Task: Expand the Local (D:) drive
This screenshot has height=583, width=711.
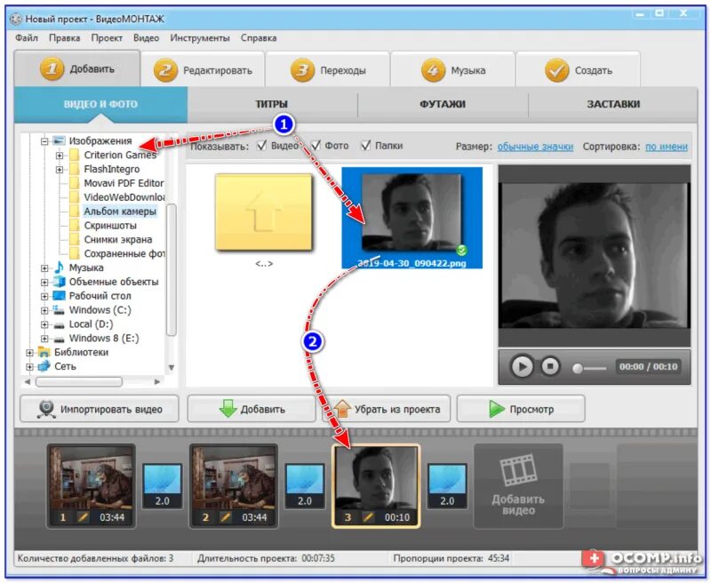Action: 44,324
